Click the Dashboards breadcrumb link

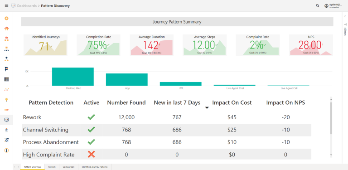27,6
